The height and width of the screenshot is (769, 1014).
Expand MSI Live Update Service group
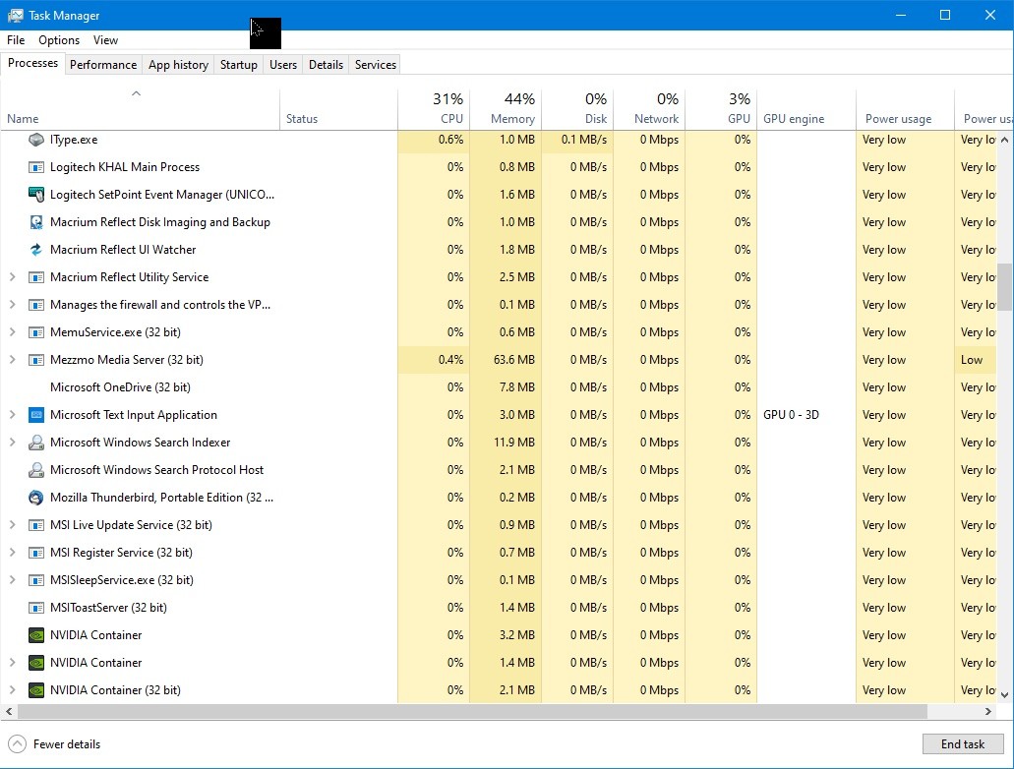point(12,525)
